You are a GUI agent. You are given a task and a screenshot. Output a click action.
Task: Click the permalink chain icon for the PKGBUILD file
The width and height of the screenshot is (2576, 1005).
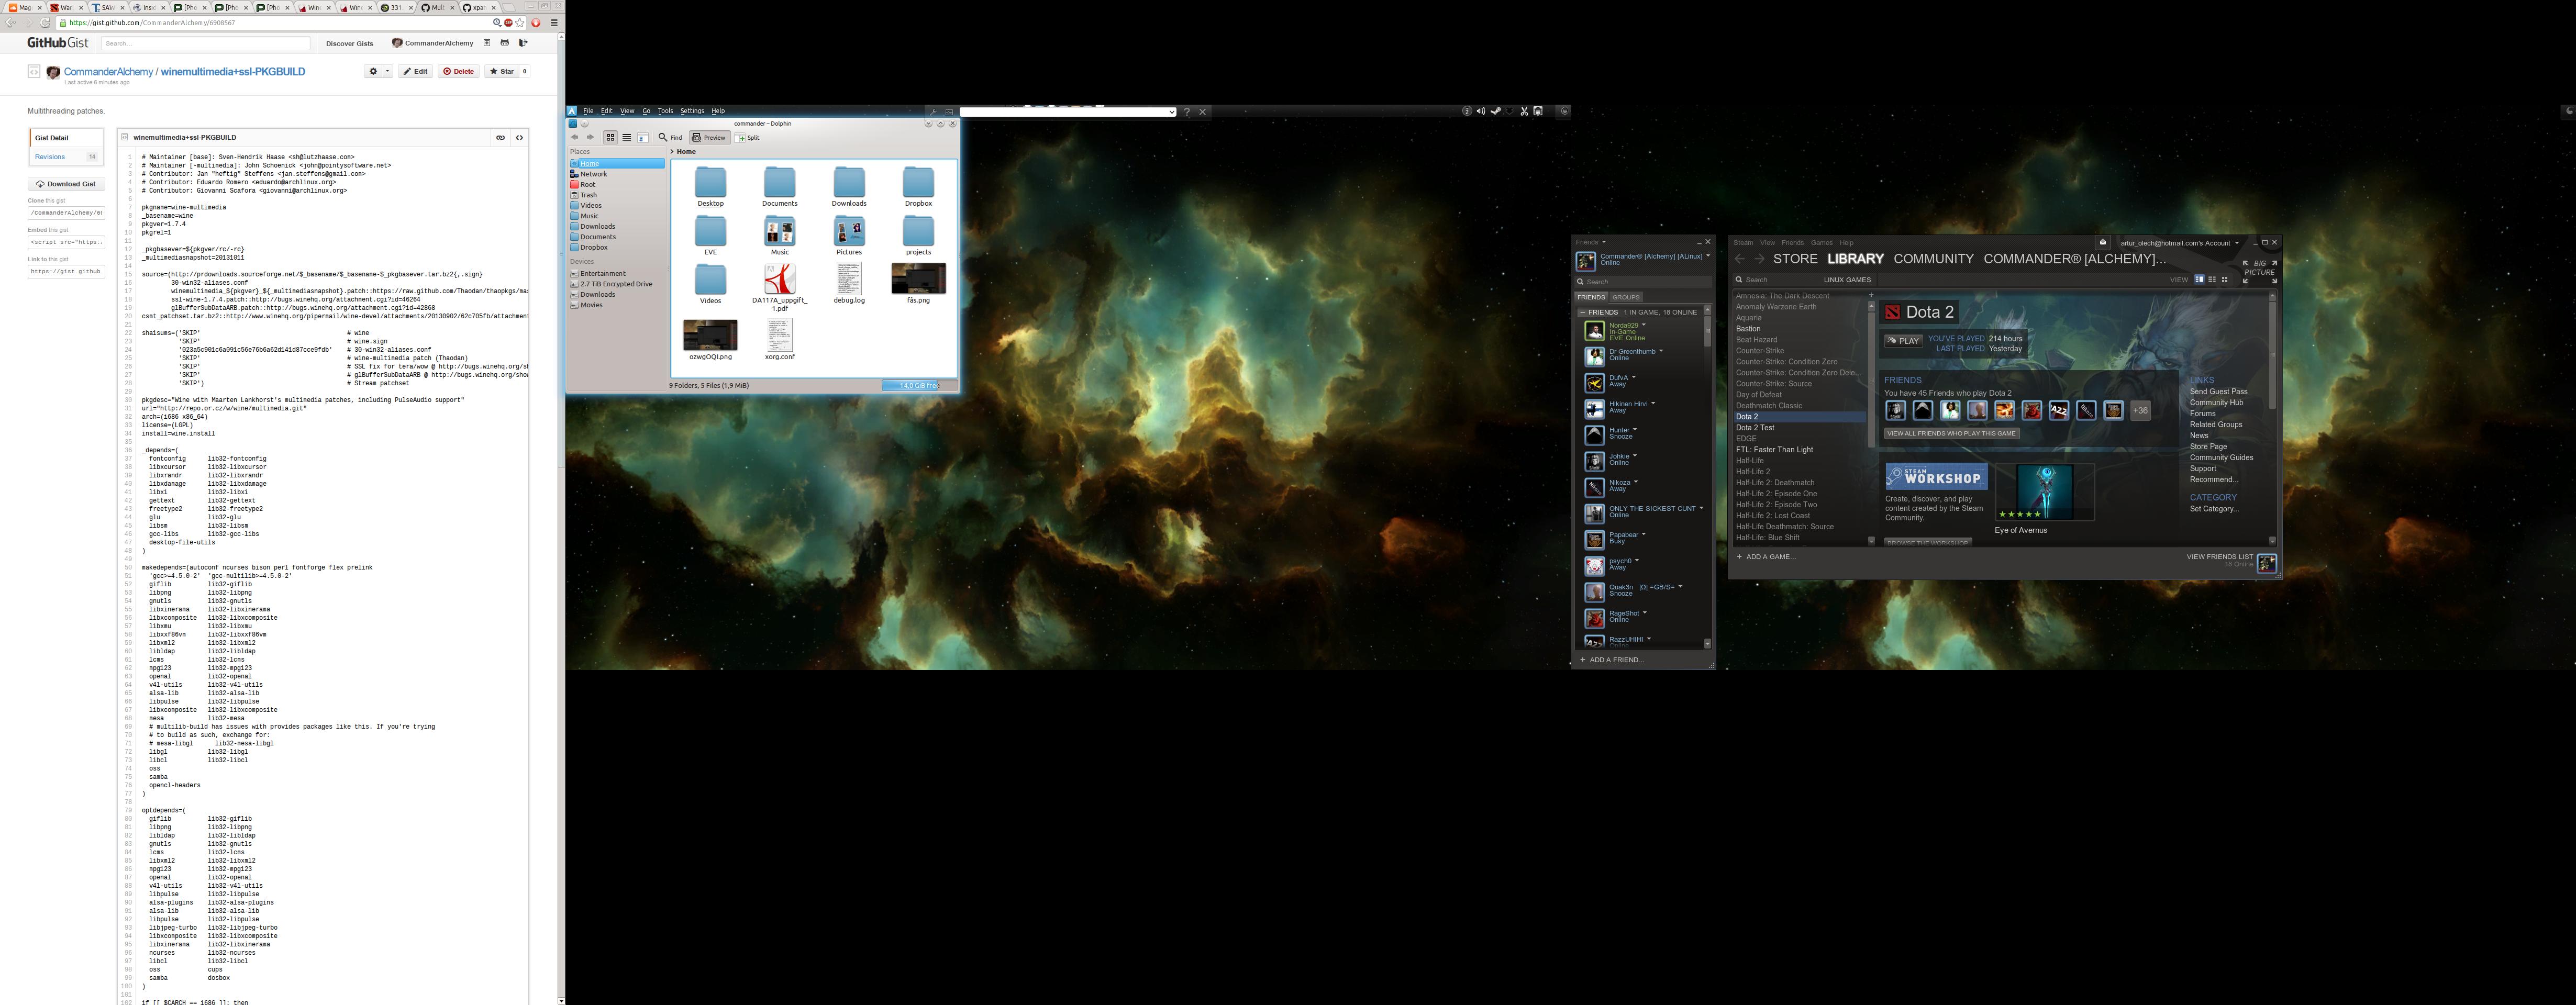(x=500, y=137)
